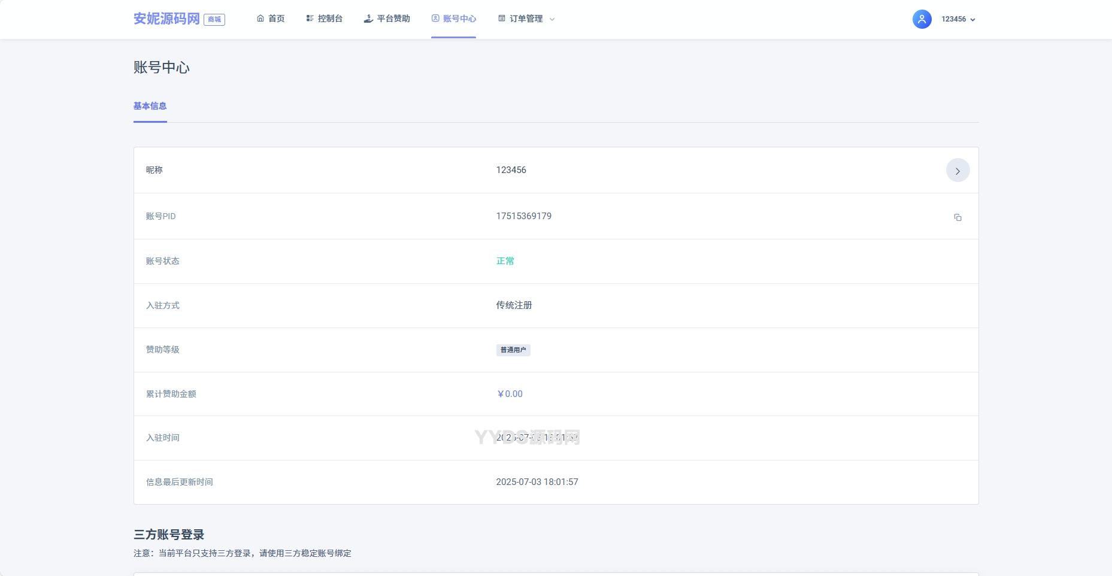The image size is (1112, 576).
Task: Click the 平台赞助 sponsorship icon
Action: (x=367, y=19)
